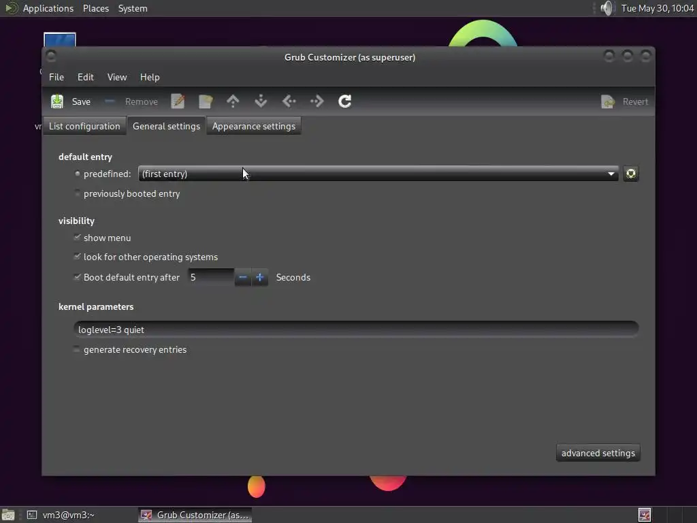
Task: Click the tray icon at bottom right
Action: (x=645, y=515)
